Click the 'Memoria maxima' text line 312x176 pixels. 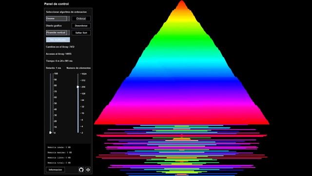pos(59,153)
